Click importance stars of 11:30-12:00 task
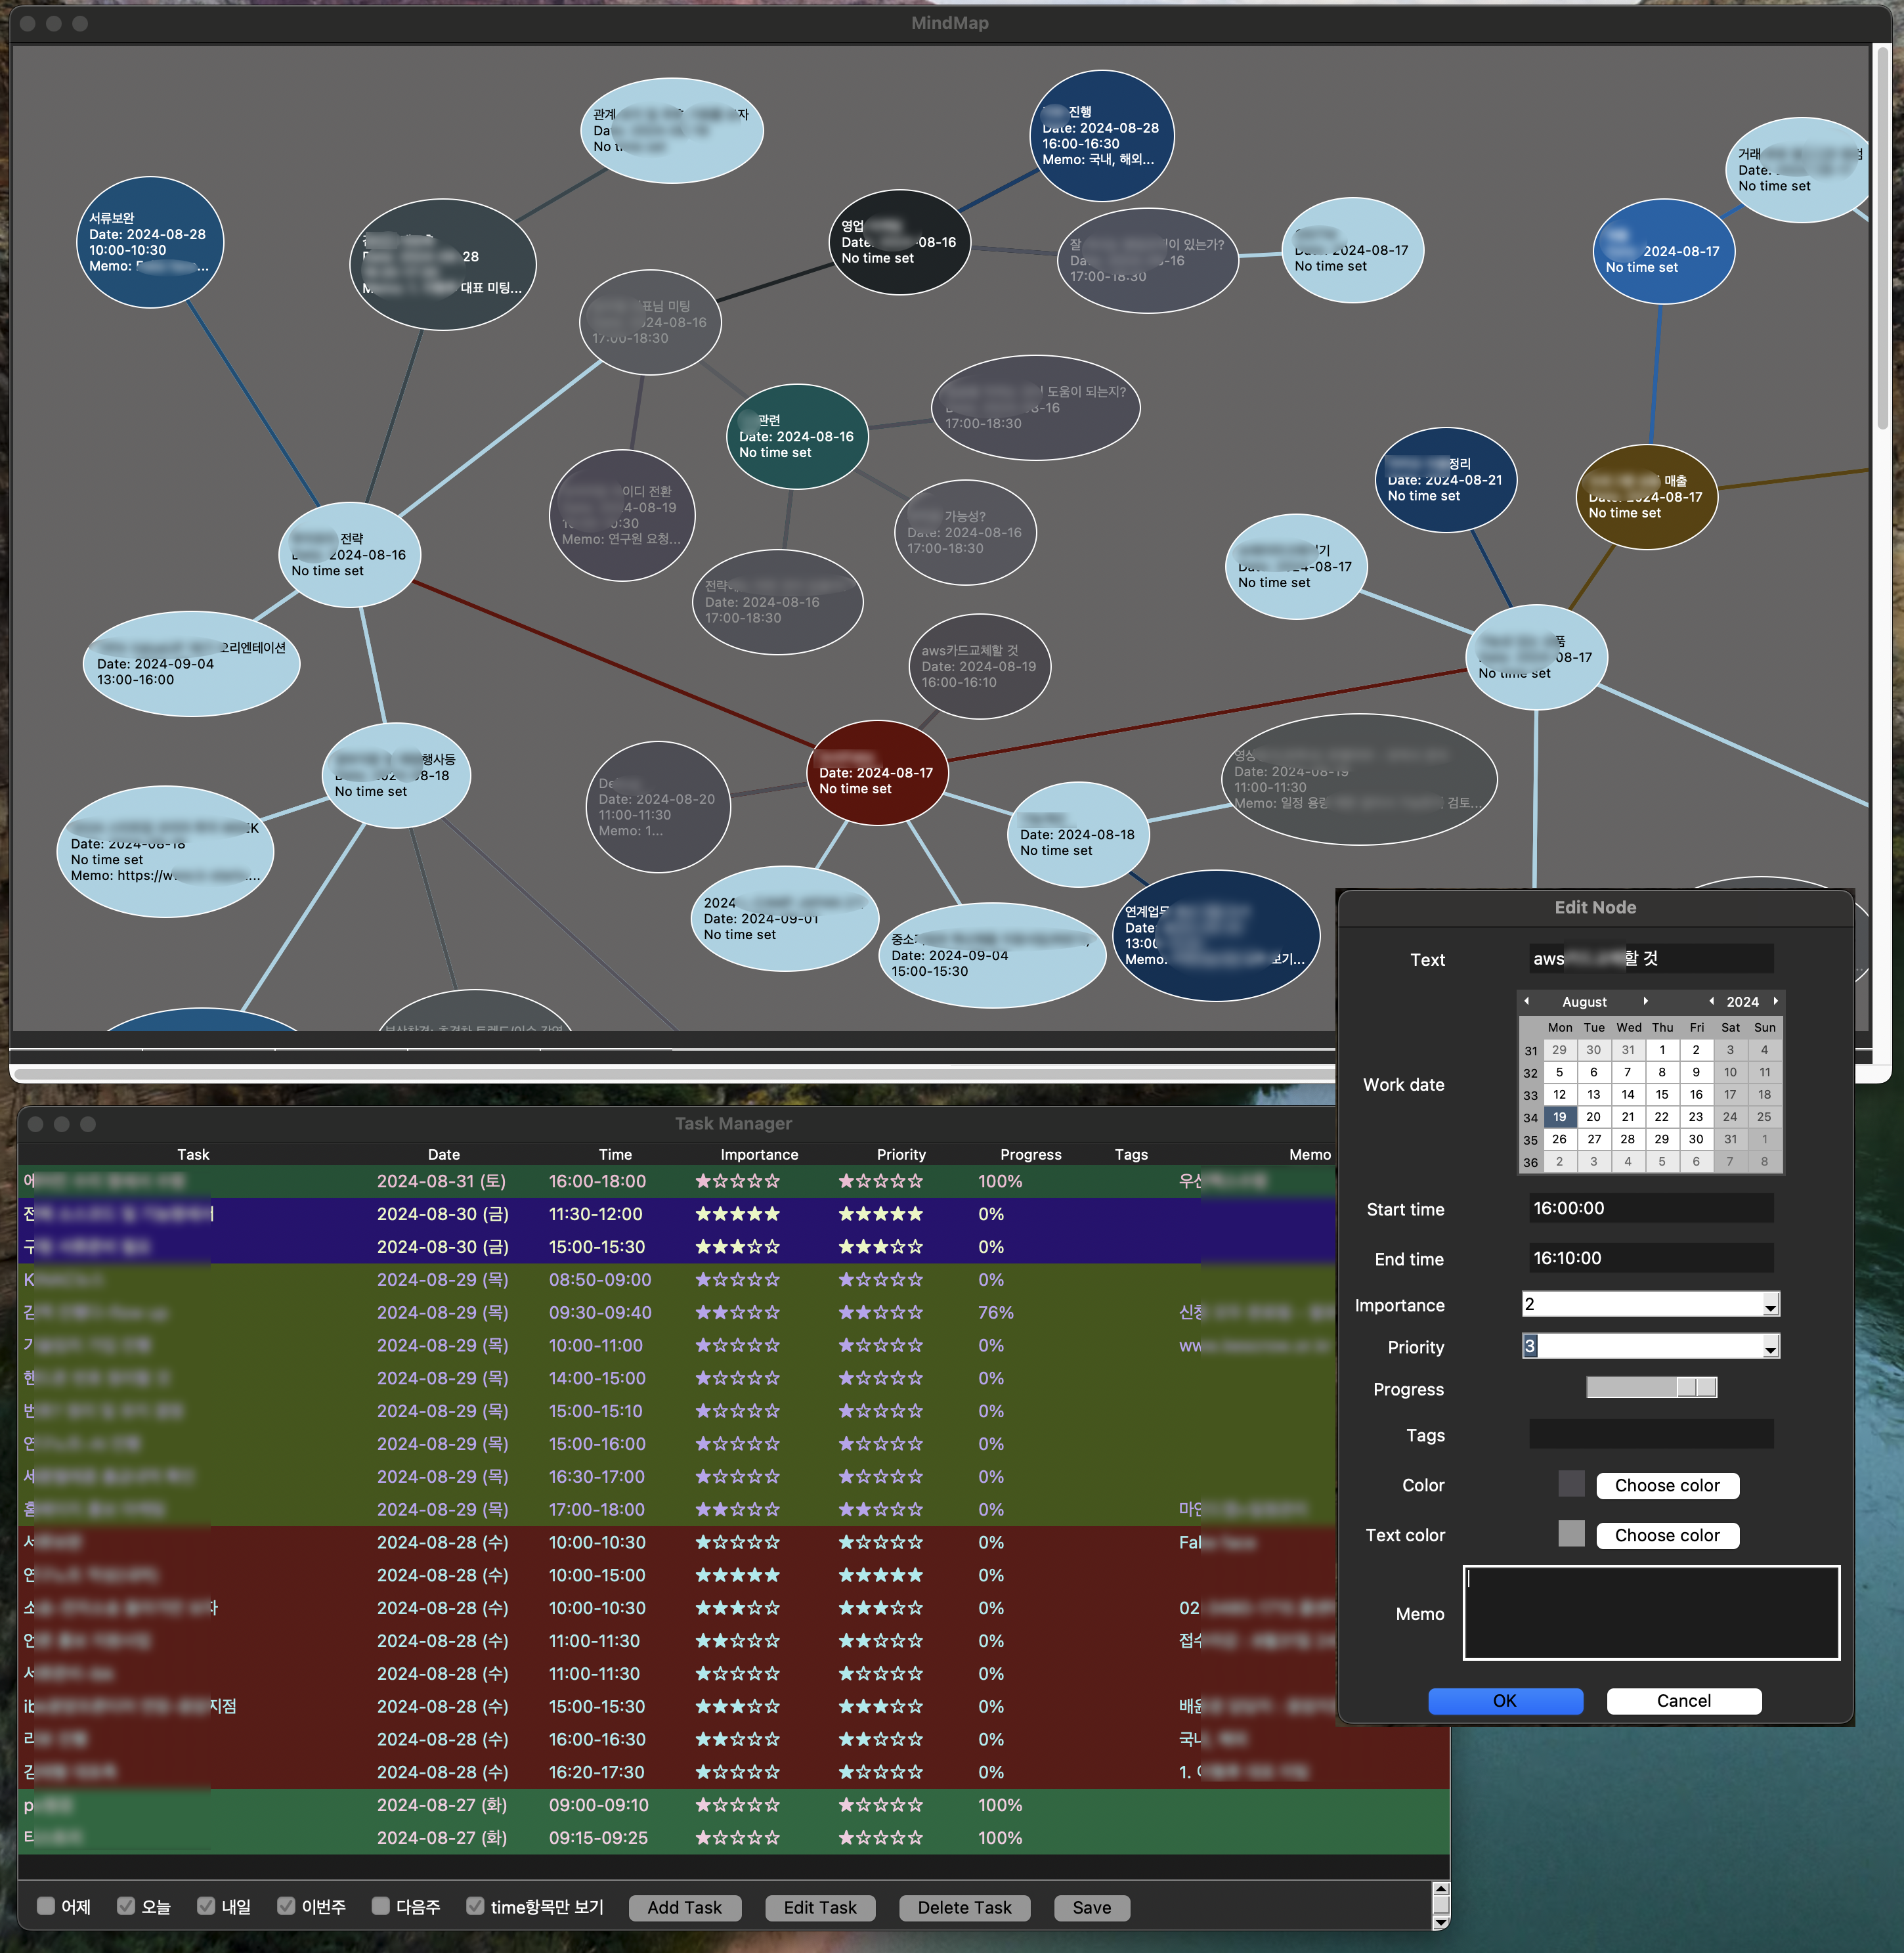This screenshot has width=1904, height=1953. (737, 1214)
